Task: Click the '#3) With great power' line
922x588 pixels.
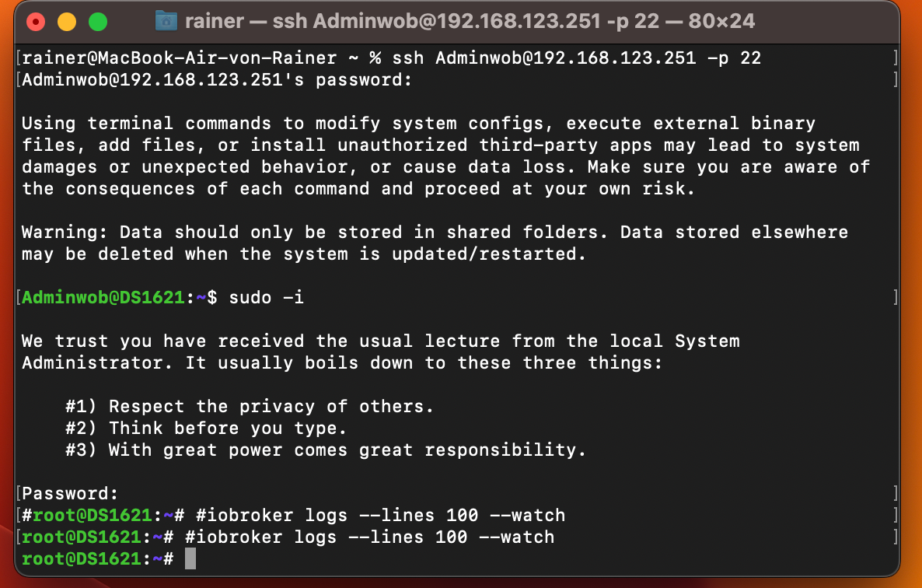Action: pyautogui.click(x=326, y=450)
